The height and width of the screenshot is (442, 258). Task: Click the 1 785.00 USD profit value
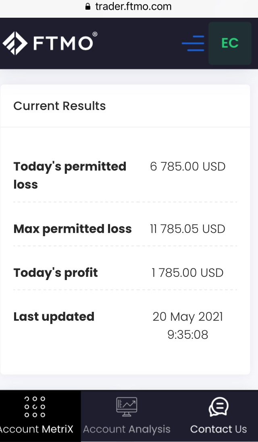[x=188, y=273]
